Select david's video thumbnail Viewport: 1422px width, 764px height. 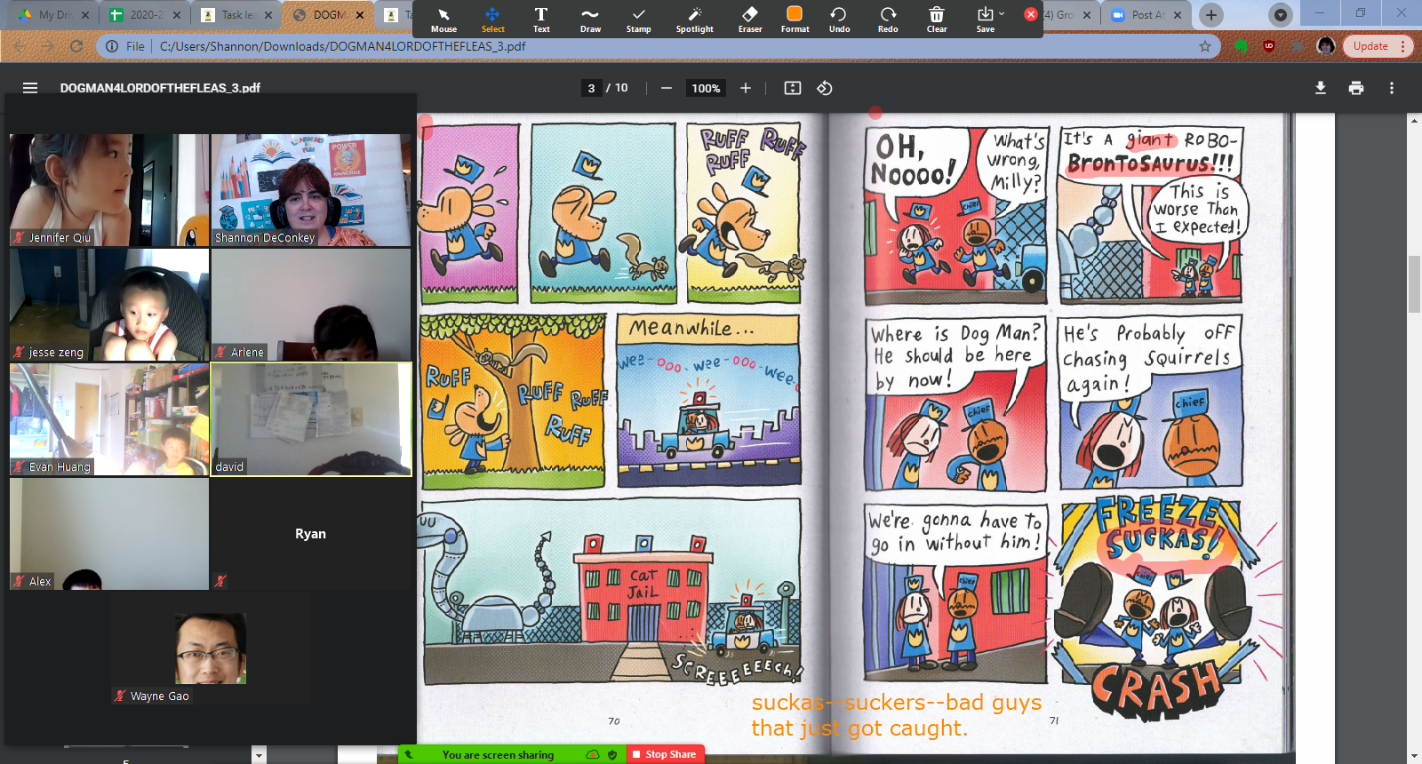311,419
